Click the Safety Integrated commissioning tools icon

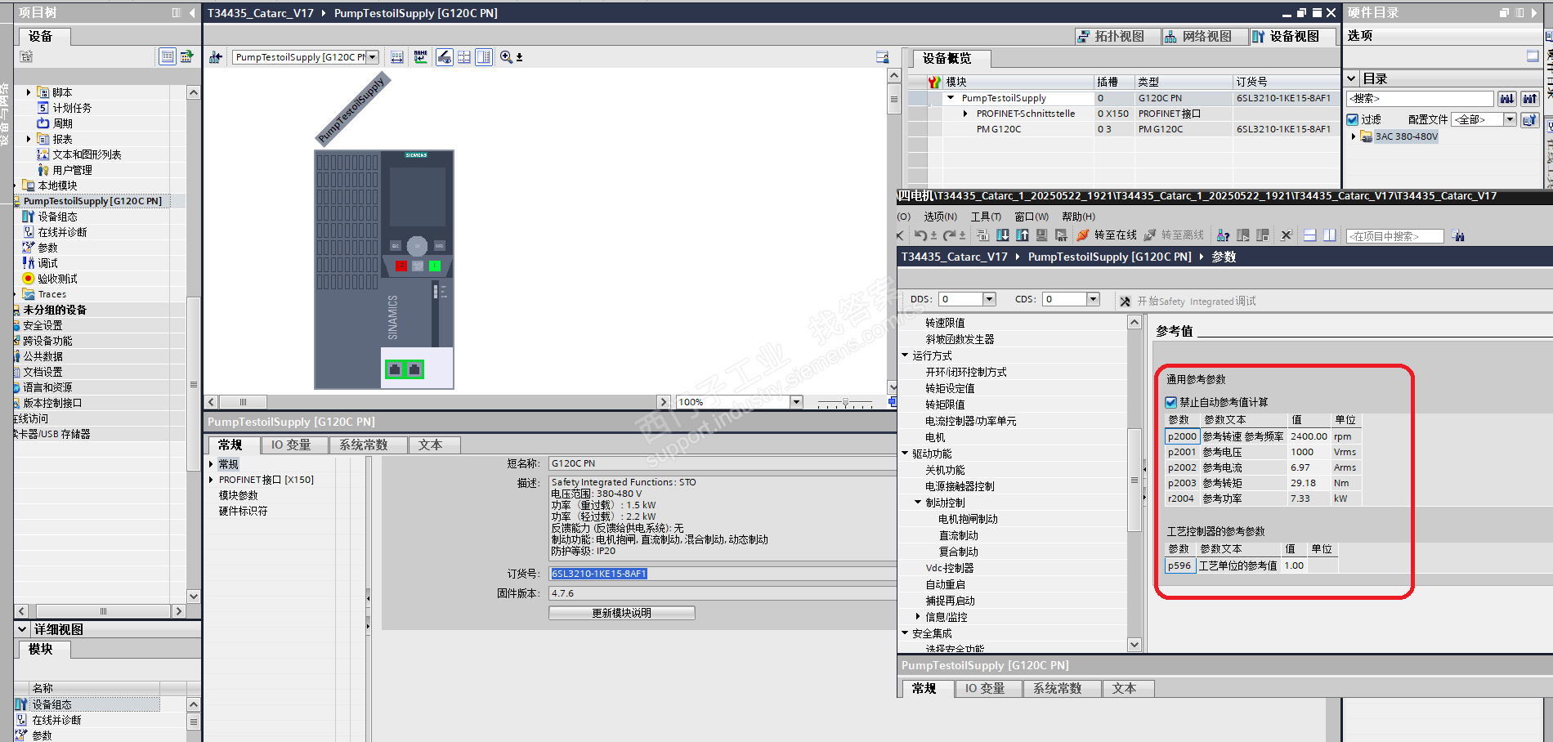coord(1125,302)
